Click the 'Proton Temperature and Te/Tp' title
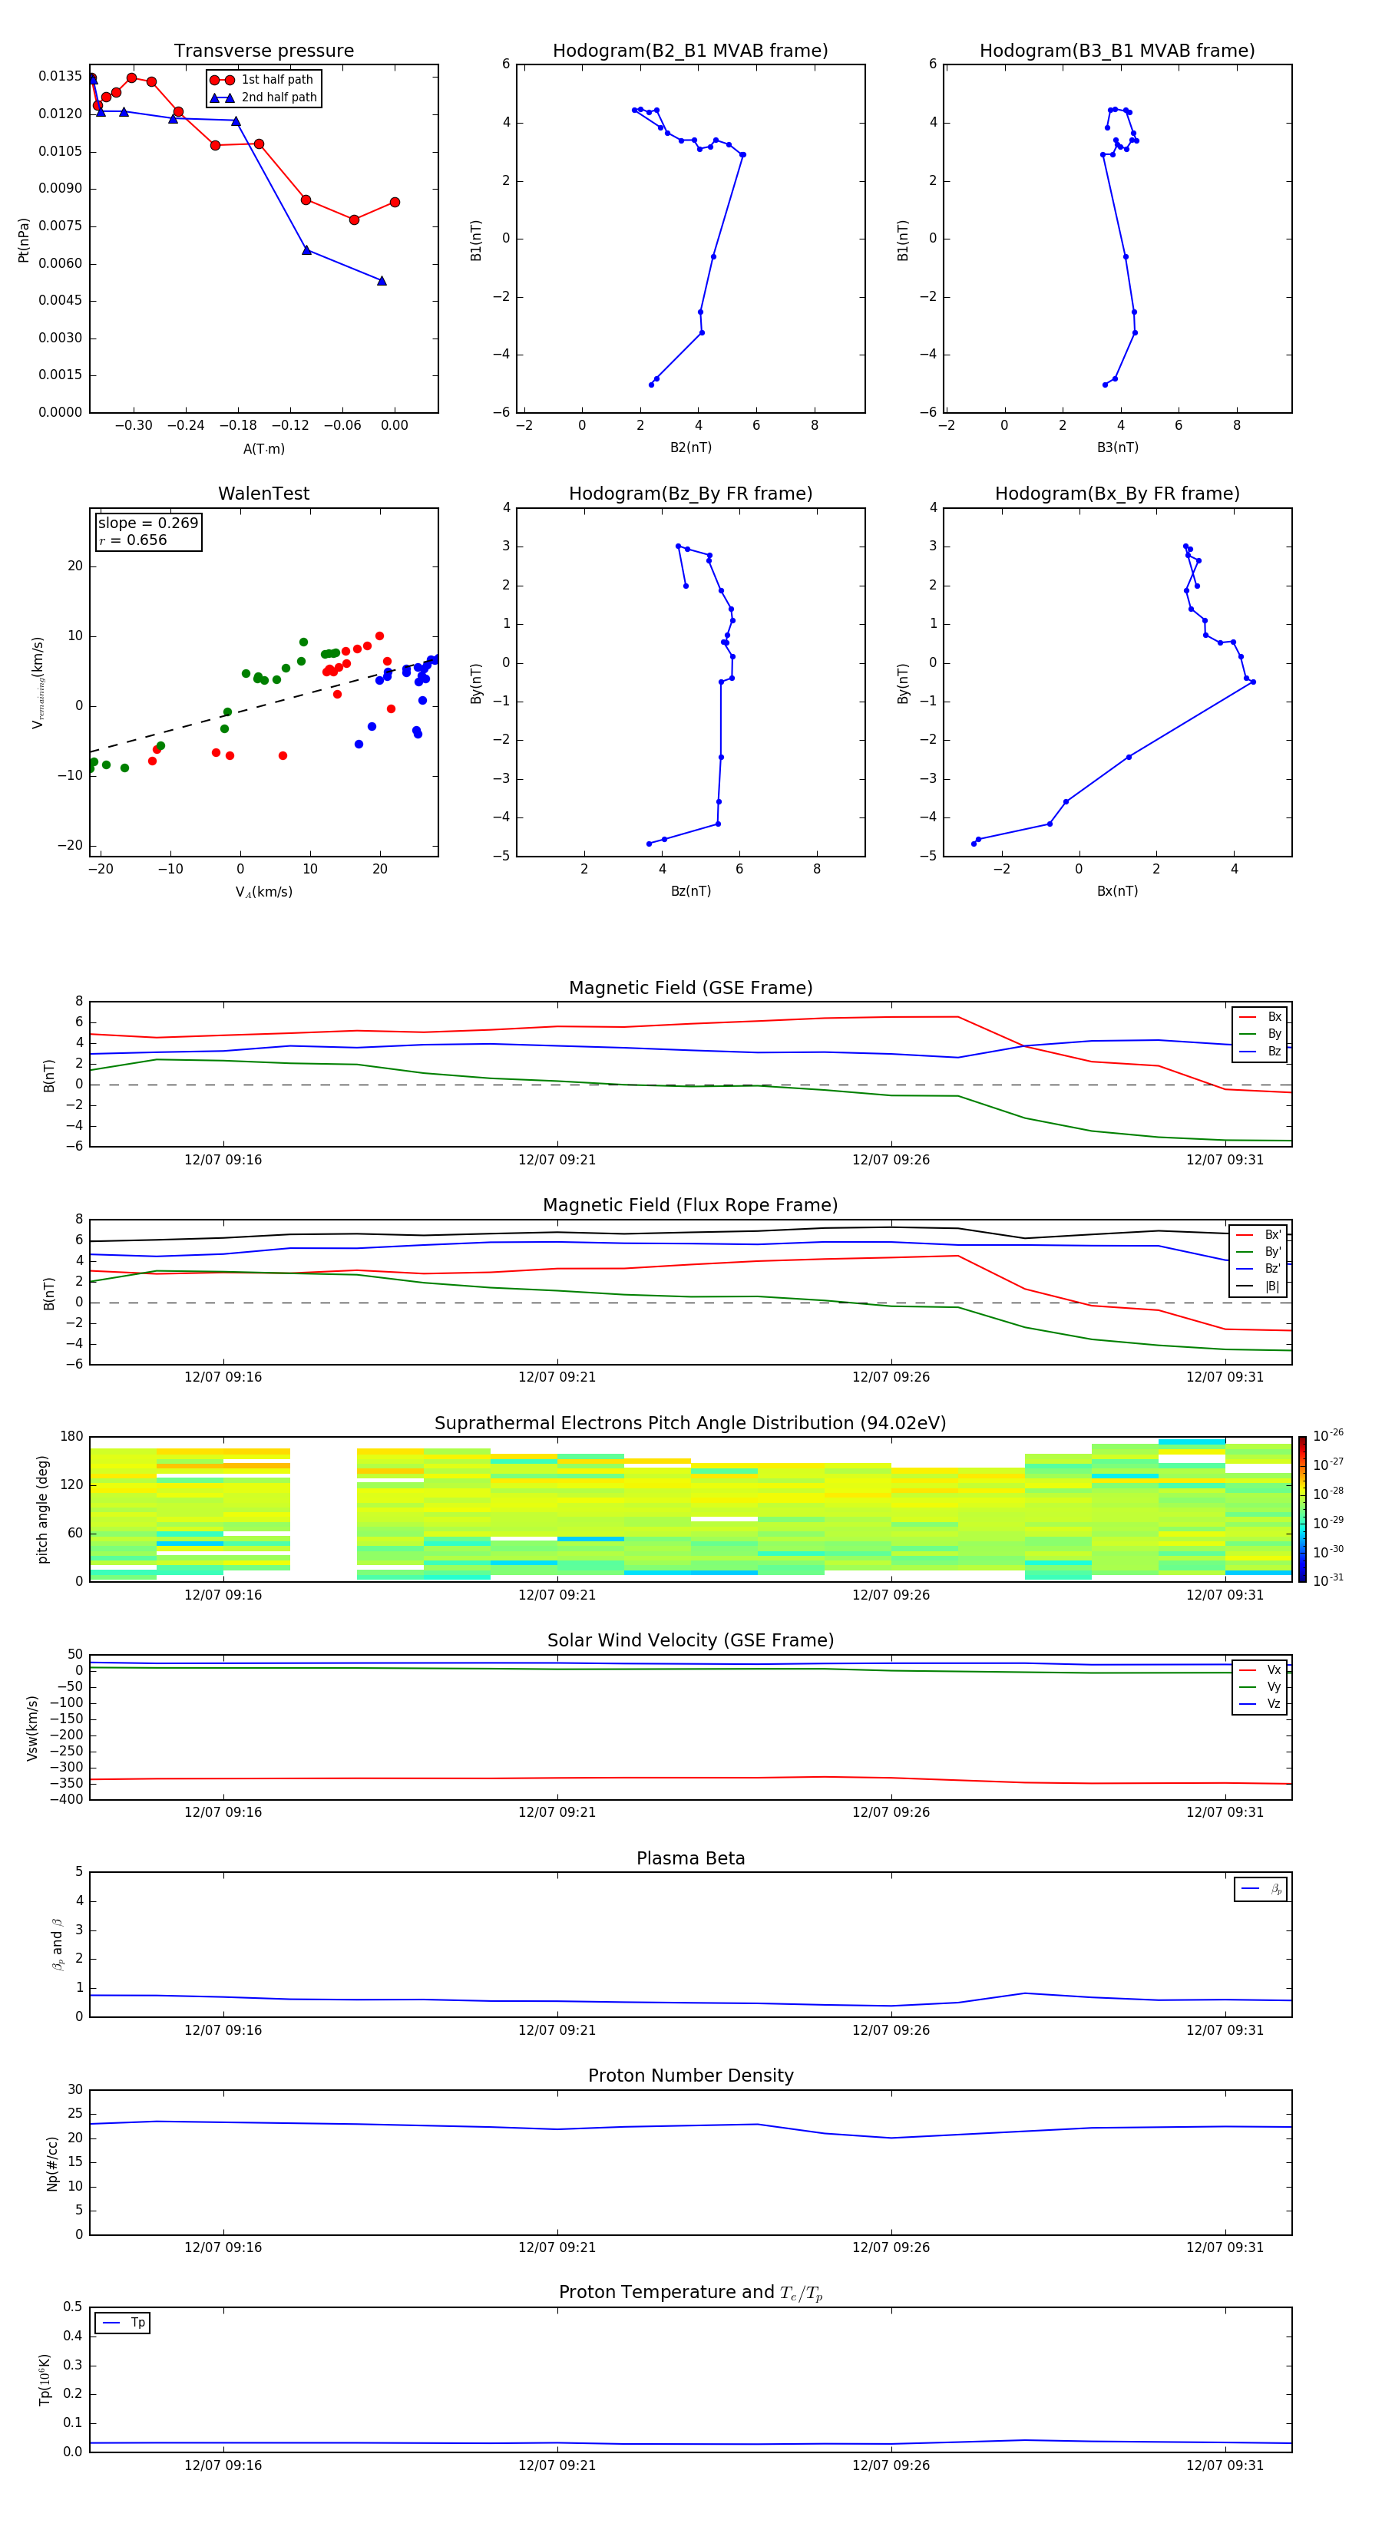Image resolution: width=1382 pixels, height=2533 pixels. point(690,2293)
